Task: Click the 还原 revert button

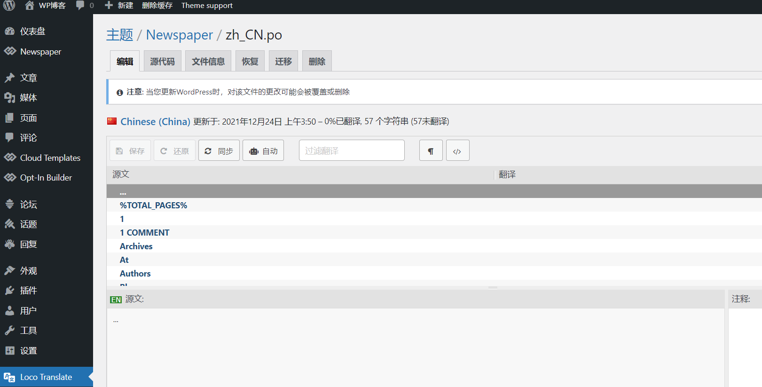Action: pos(174,150)
